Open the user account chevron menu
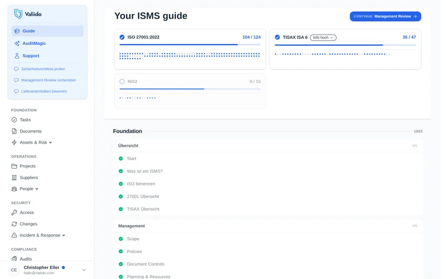The height and width of the screenshot is (279, 446). [84, 270]
